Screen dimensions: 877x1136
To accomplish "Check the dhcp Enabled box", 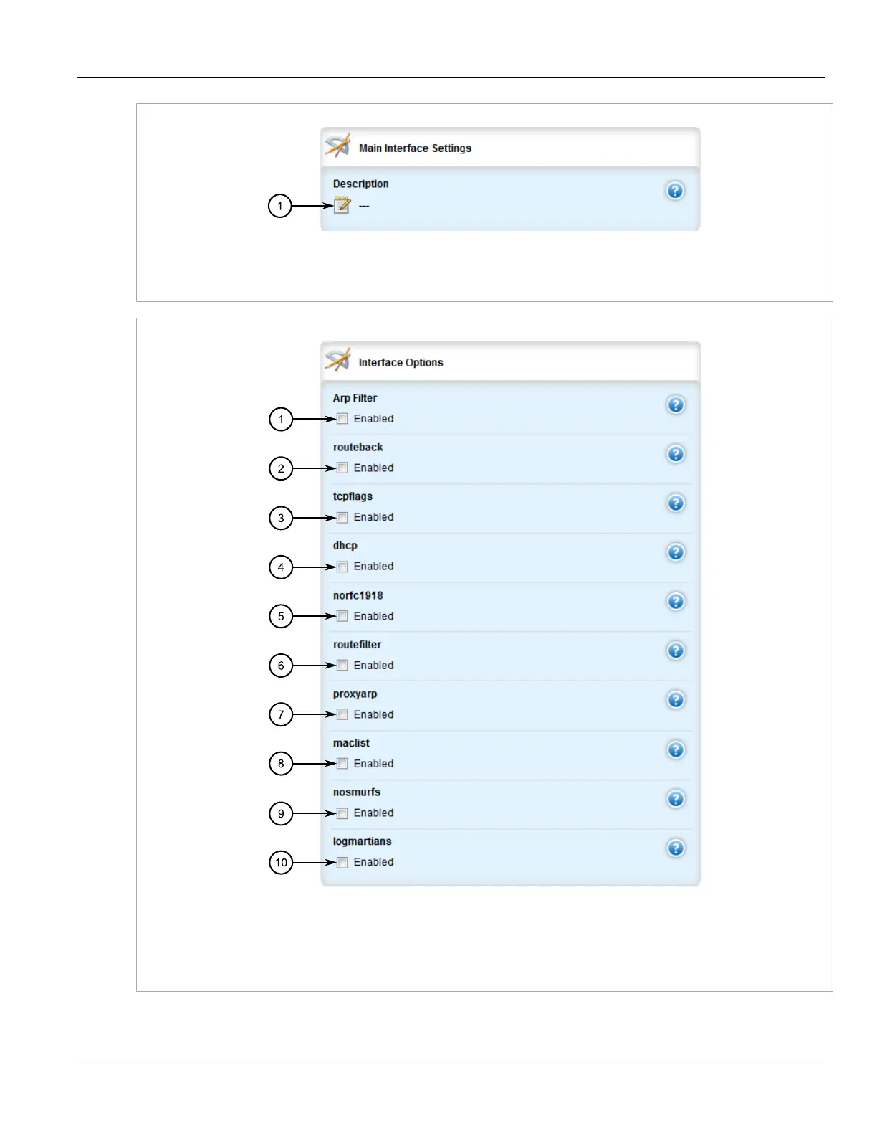I will click(342, 567).
